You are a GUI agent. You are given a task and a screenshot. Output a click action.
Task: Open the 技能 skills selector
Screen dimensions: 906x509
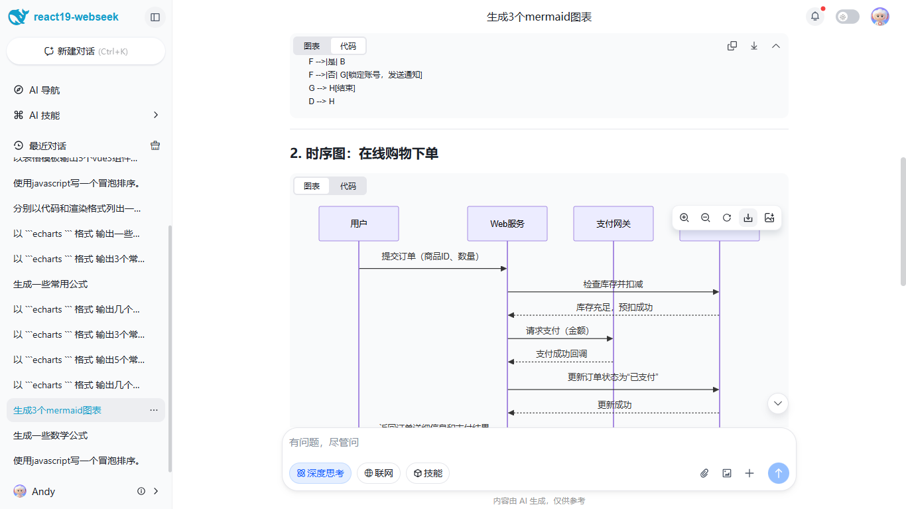(x=428, y=473)
